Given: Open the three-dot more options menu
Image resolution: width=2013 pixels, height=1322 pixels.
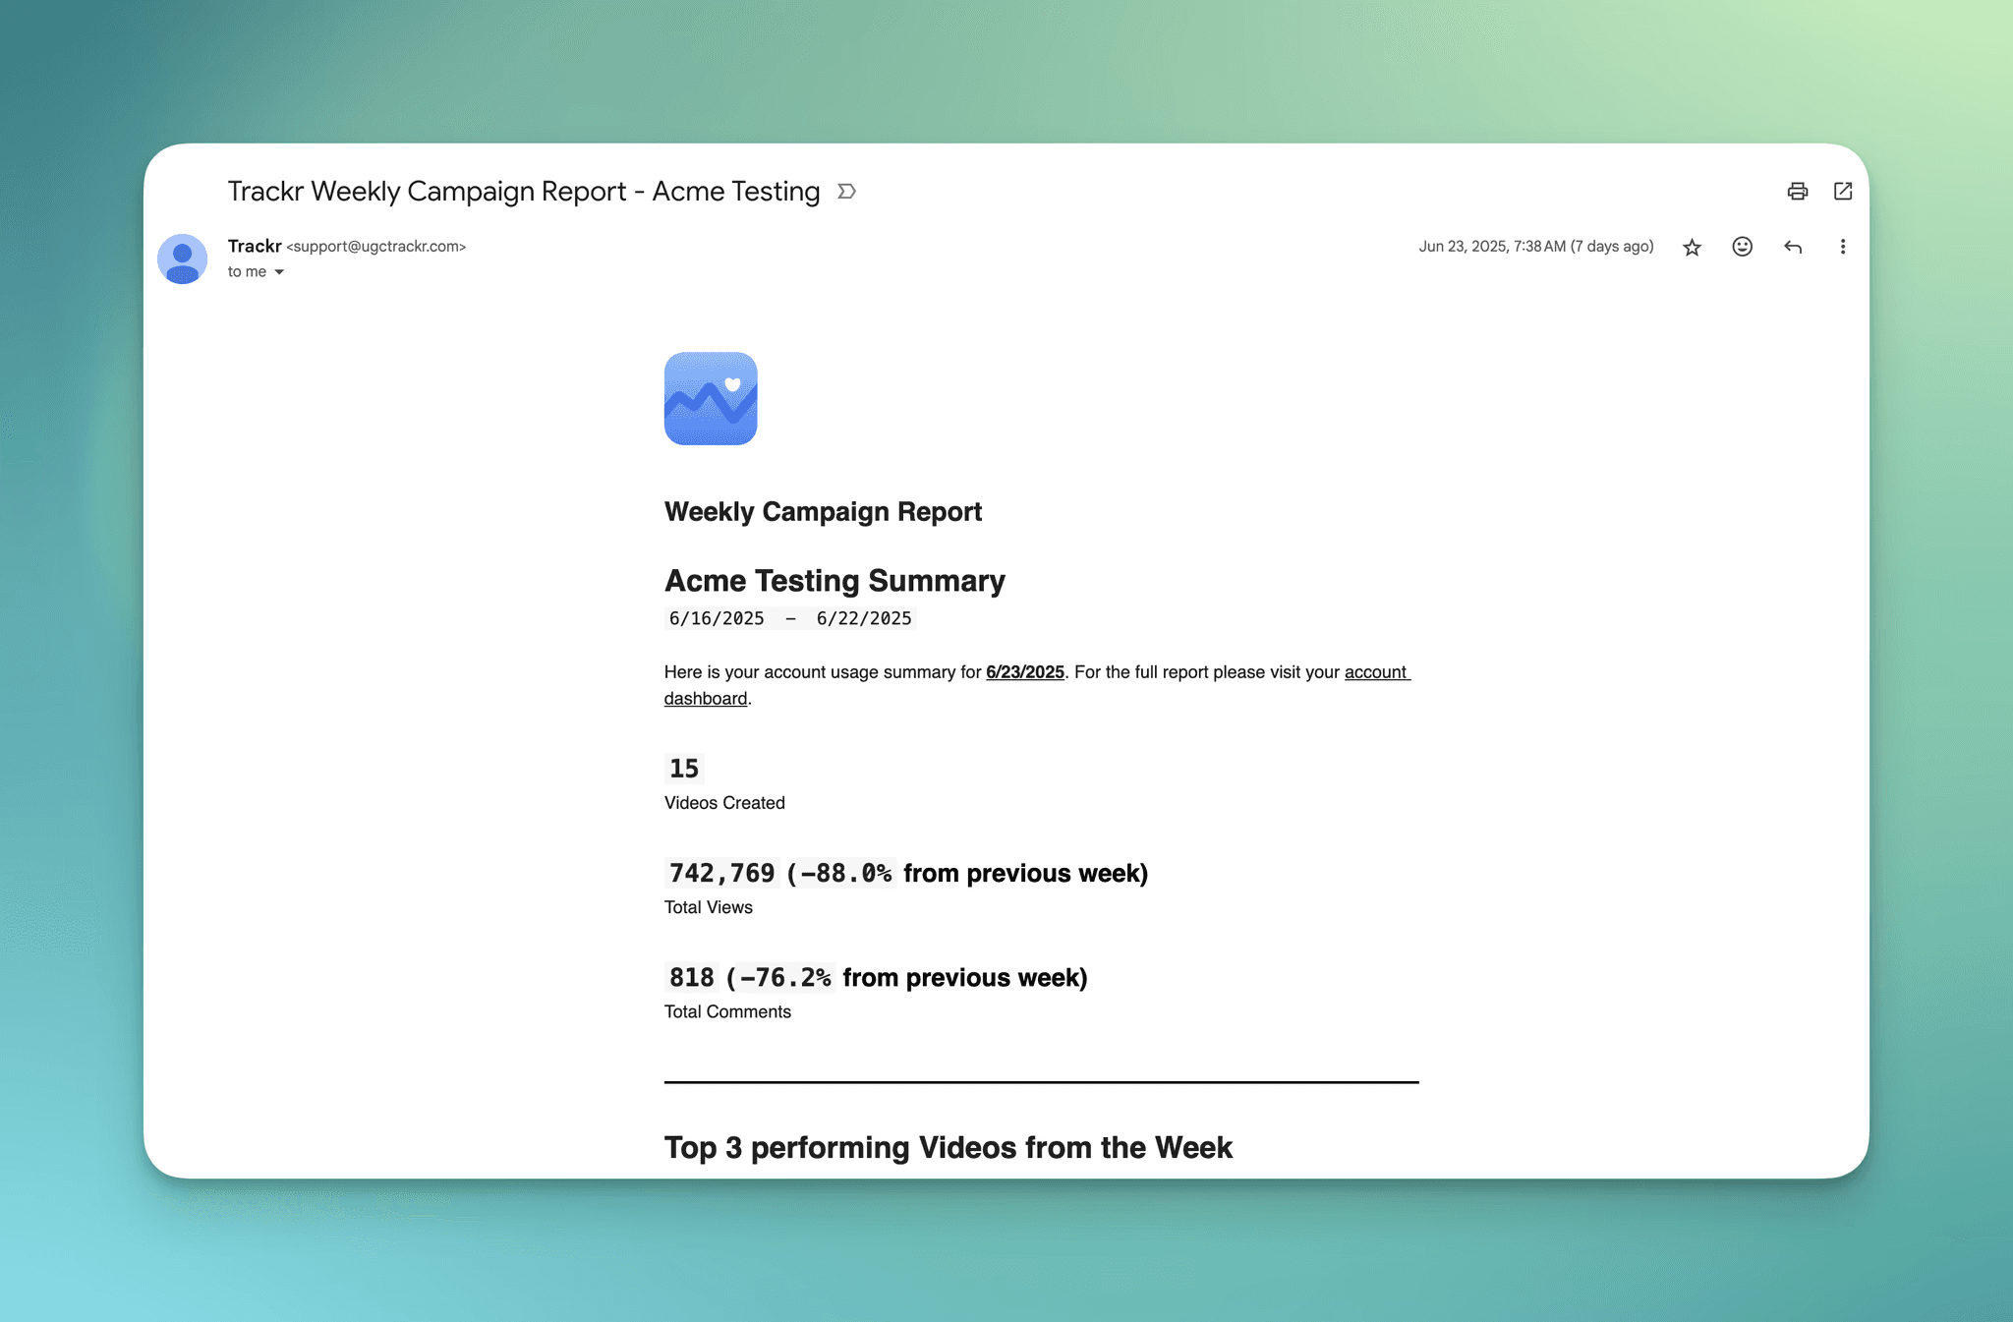Looking at the screenshot, I should pos(1842,248).
